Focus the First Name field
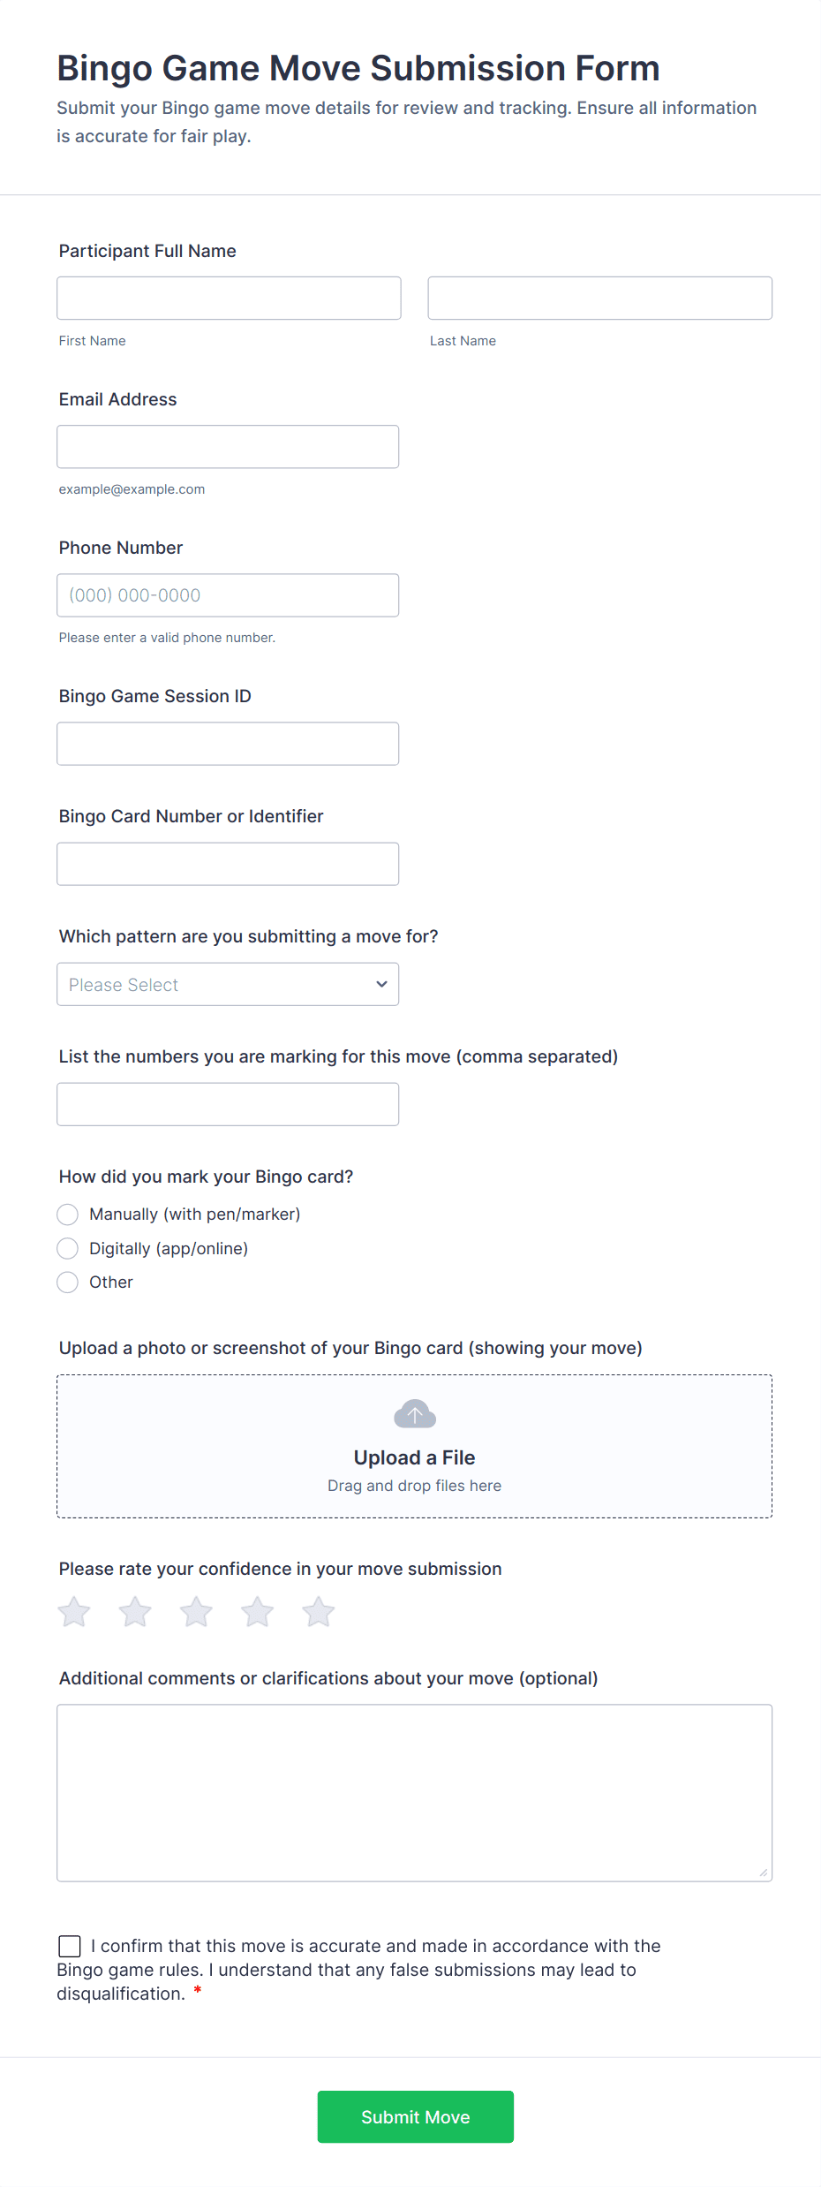Image resolution: width=821 pixels, height=2187 pixels. point(229,298)
